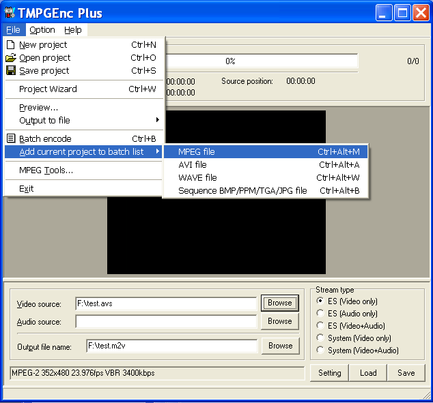Click the 0% encoding progress bar
The width and height of the screenshot is (433, 403).
(x=262, y=61)
